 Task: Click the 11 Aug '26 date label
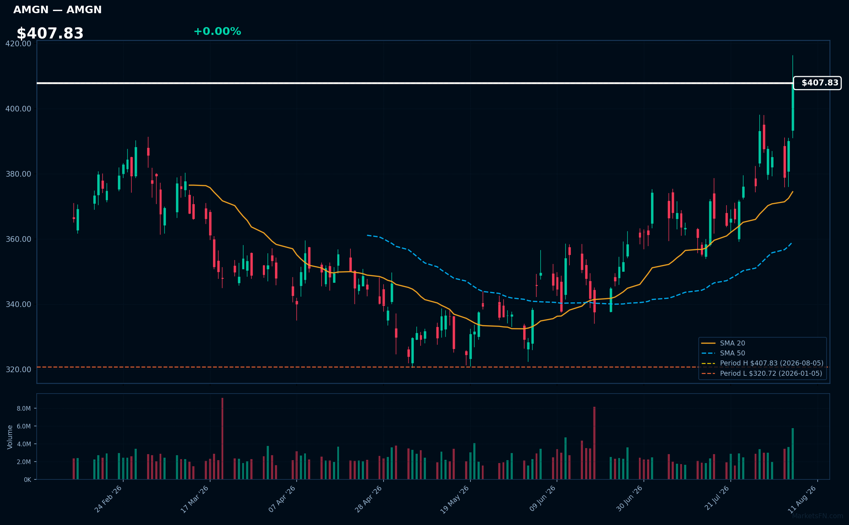click(x=801, y=499)
